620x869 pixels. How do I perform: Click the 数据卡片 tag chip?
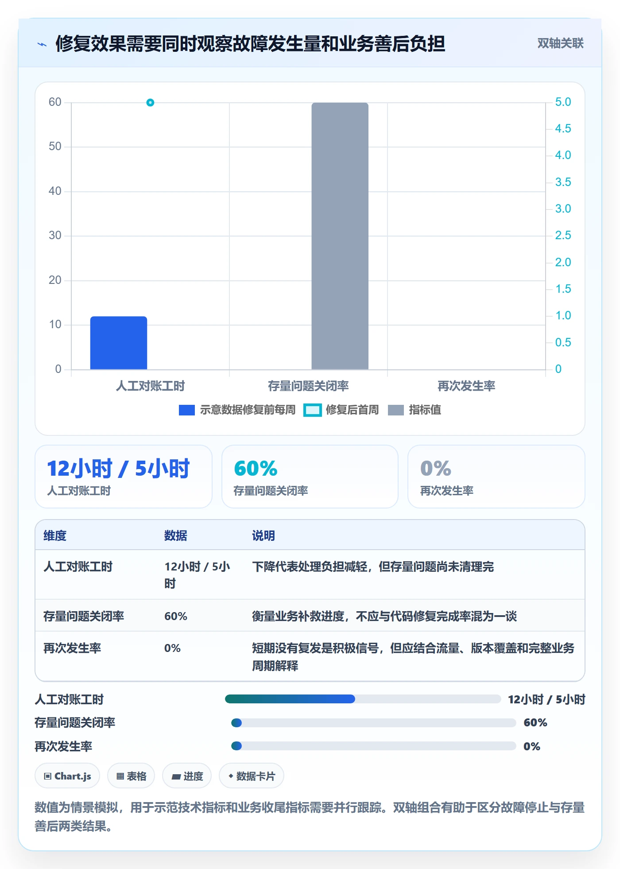pos(252,776)
